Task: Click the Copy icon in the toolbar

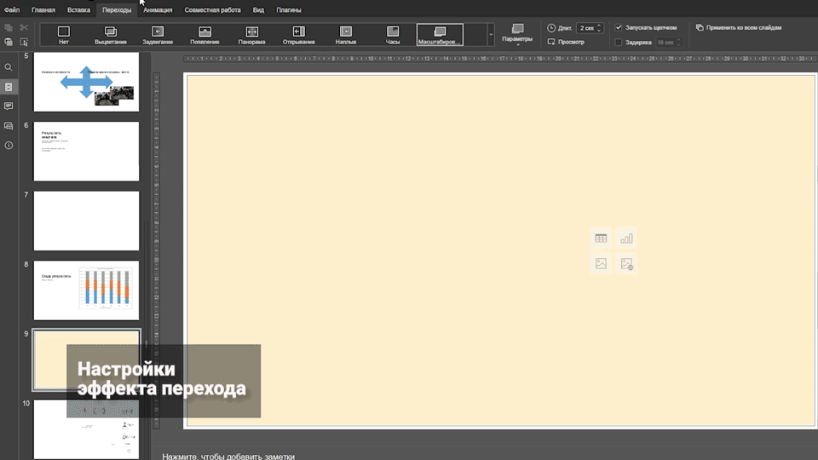Action: tap(9, 27)
